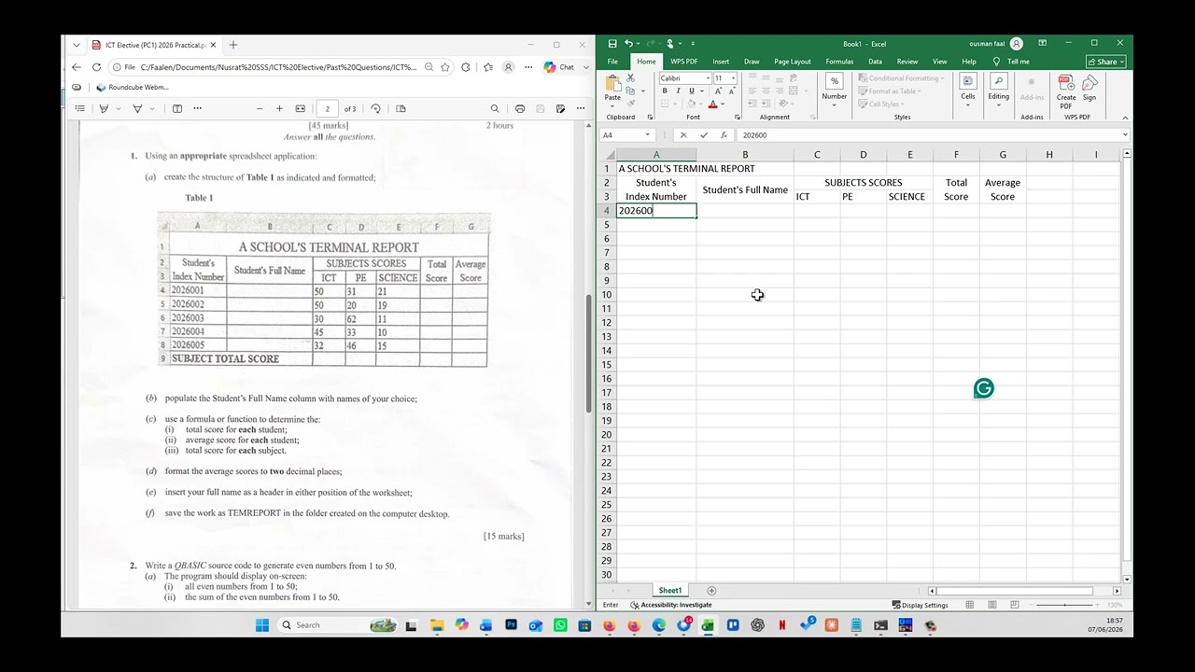Toggle Italic formatting in Excel
This screenshot has width=1195, height=672.
pyautogui.click(x=678, y=91)
